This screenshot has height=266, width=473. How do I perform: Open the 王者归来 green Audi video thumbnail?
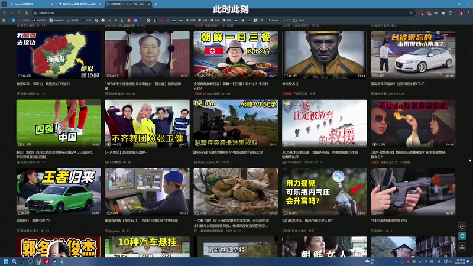click(x=59, y=192)
